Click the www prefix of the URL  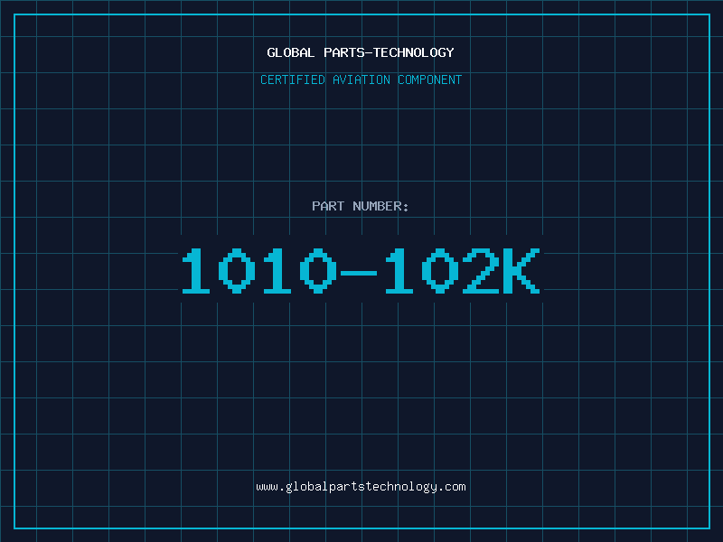click(267, 487)
